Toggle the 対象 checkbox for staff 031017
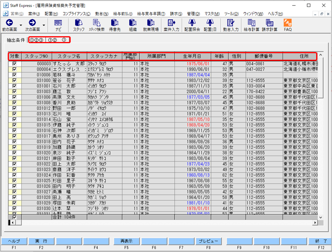332x252 pixels. coord(14,136)
